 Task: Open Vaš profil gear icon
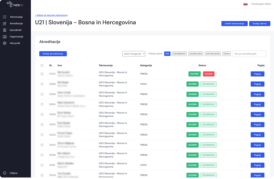(x=5, y=43)
